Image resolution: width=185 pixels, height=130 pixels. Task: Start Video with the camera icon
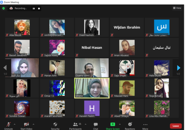[26, 126]
